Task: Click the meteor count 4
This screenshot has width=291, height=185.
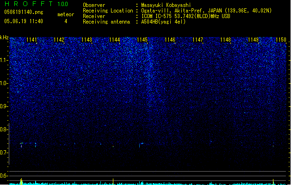Action: [66, 21]
